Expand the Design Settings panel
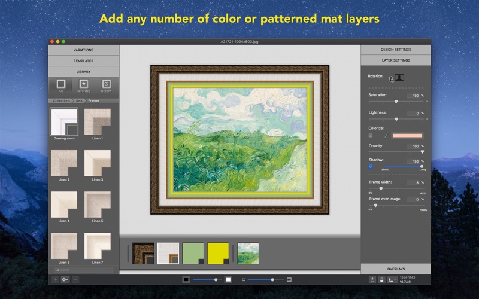Screen dimensions: 479x299 (x=396, y=50)
